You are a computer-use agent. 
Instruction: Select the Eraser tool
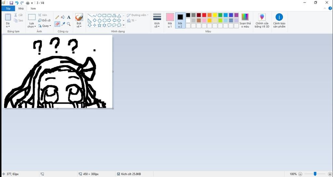coord(57,24)
